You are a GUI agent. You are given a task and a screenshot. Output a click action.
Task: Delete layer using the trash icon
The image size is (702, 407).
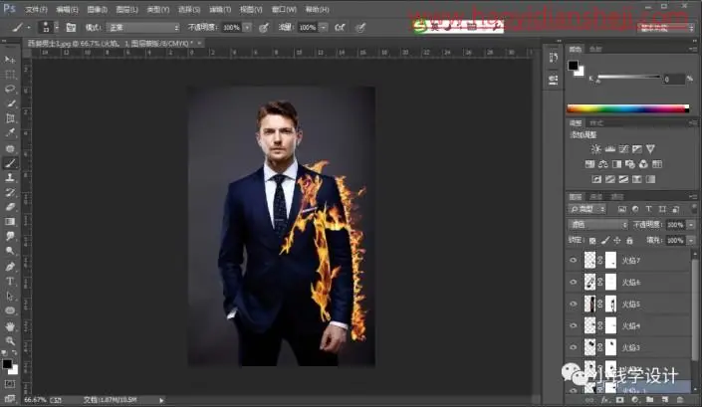680,399
